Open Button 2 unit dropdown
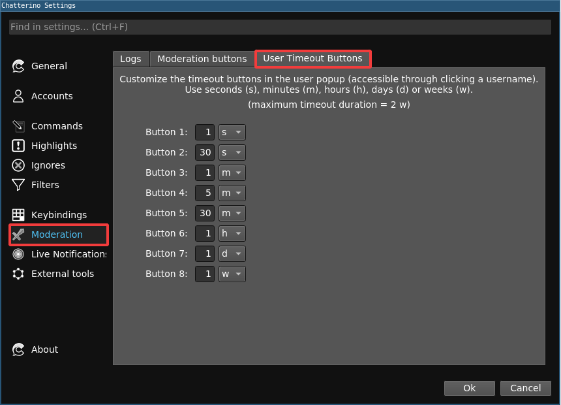Screen dimensions: 561x405 pos(232,152)
